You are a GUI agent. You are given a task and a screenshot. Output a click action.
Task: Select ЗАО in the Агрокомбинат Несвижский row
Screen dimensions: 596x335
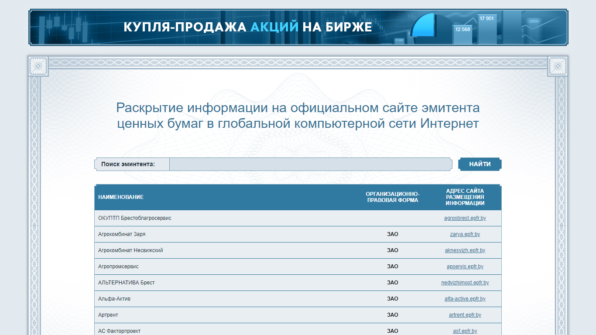(x=393, y=250)
